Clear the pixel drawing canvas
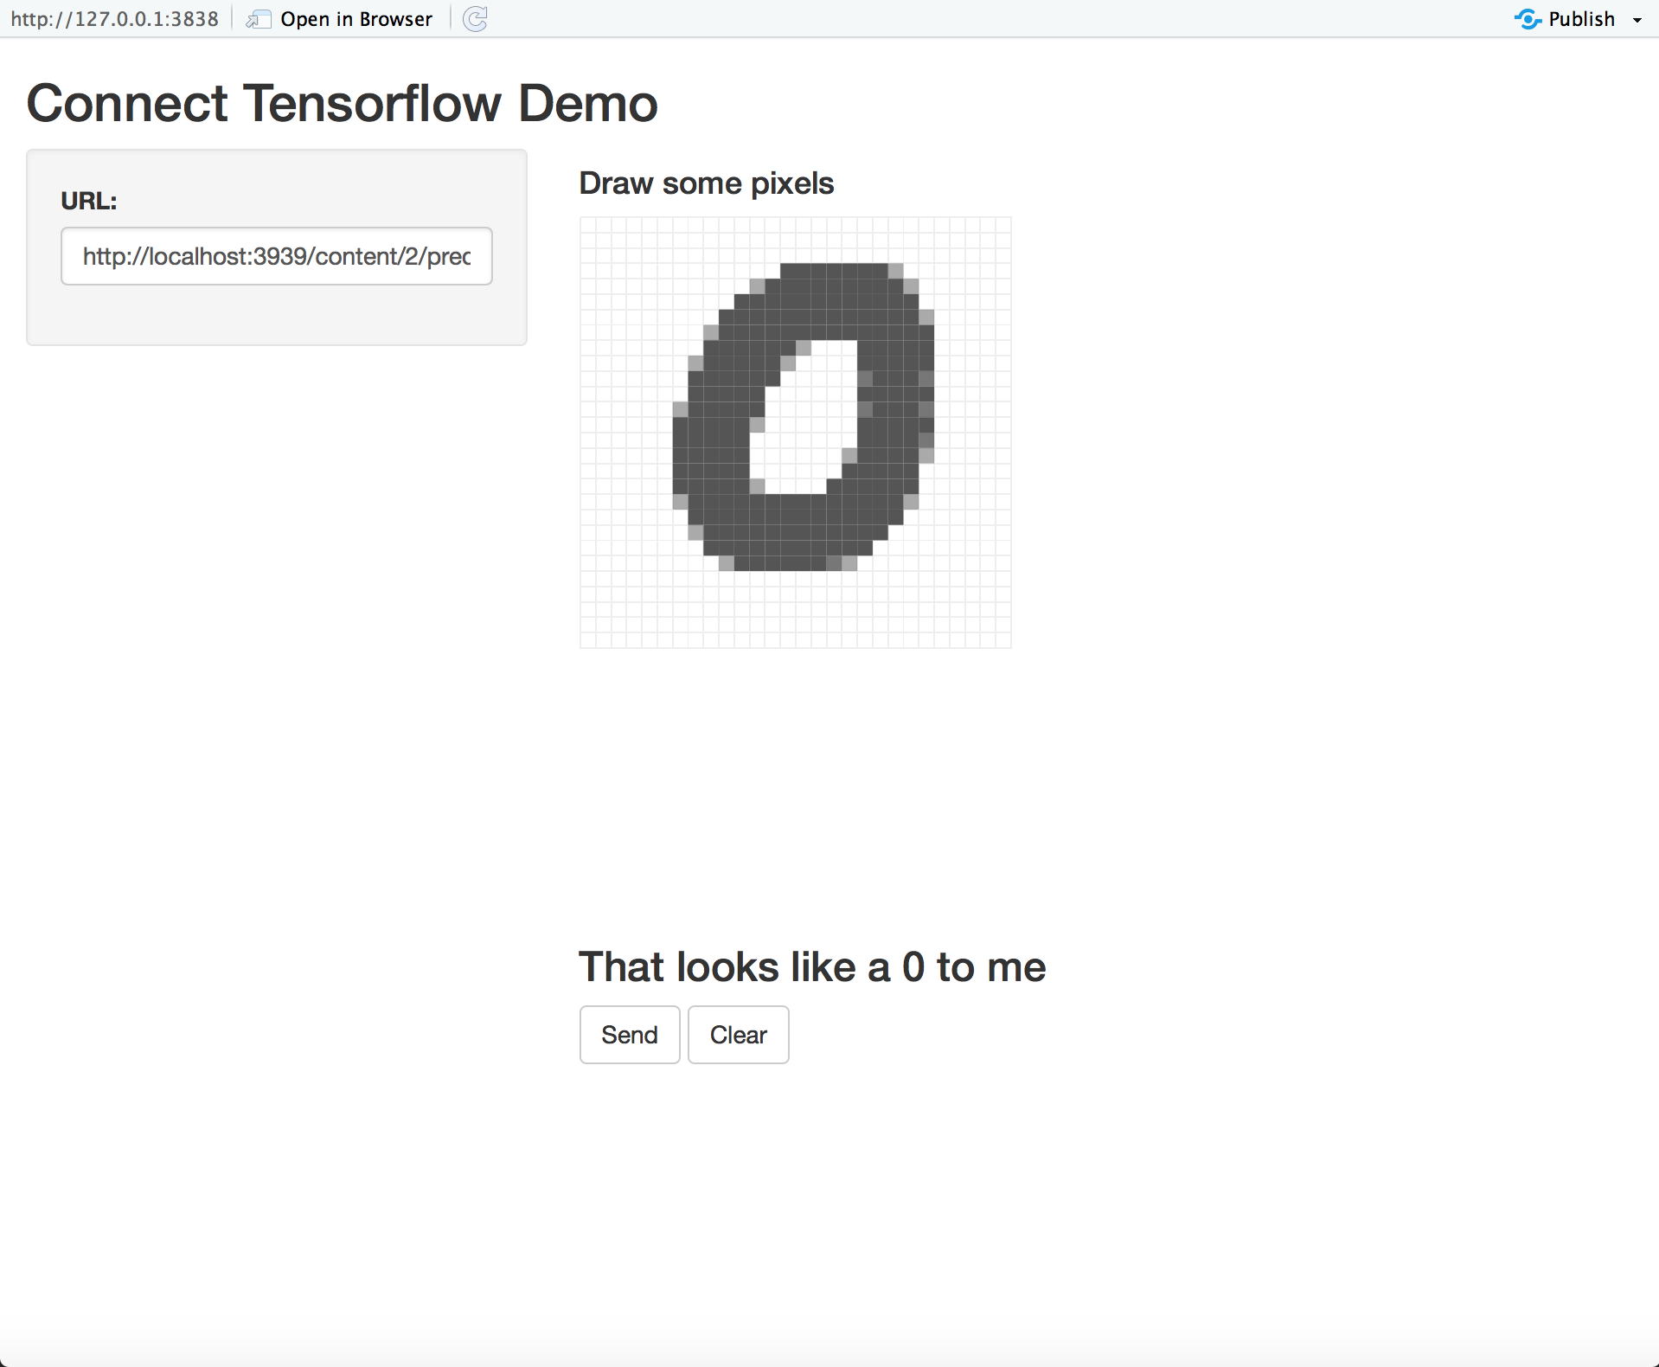 pyautogui.click(x=739, y=1035)
